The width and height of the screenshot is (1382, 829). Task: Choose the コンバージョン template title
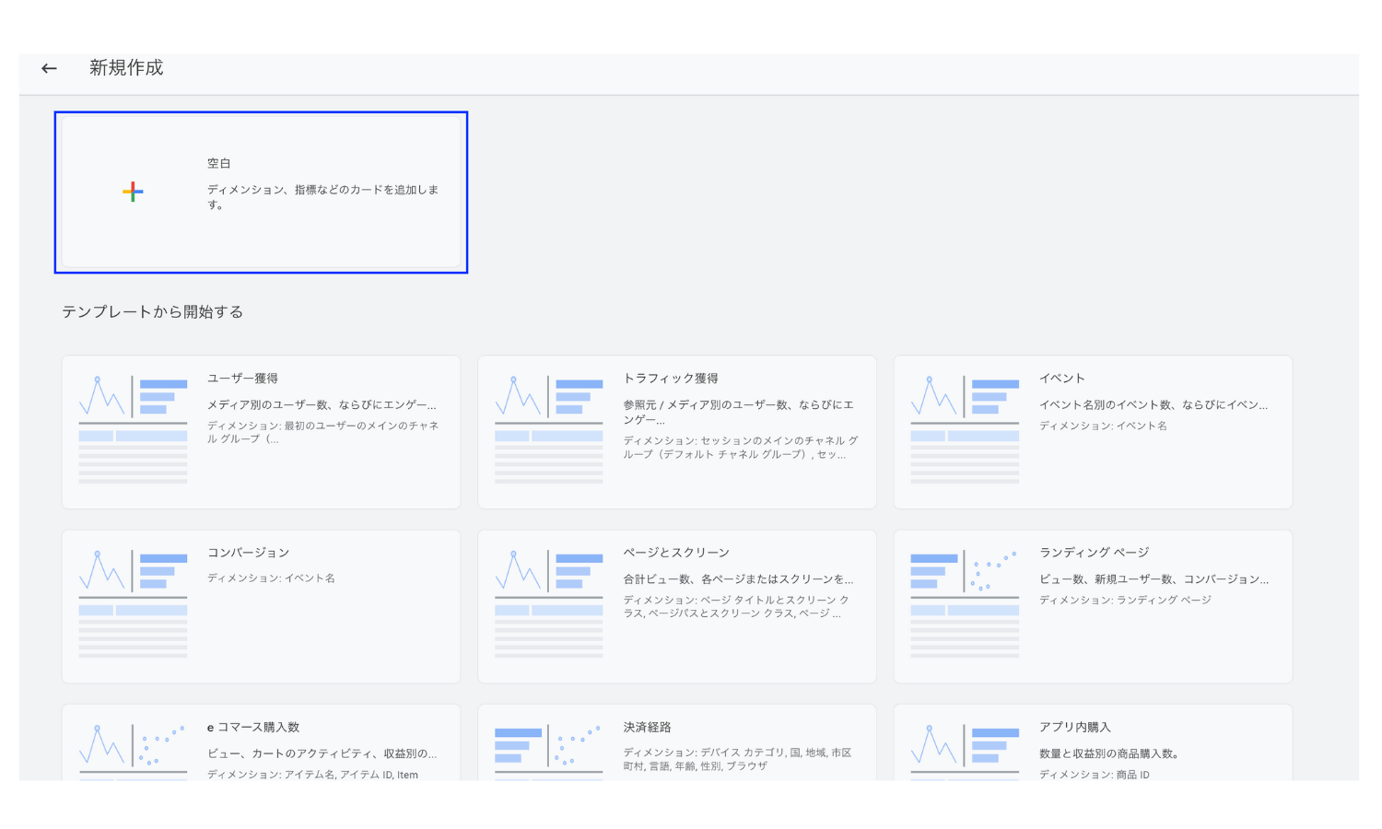(248, 553)
